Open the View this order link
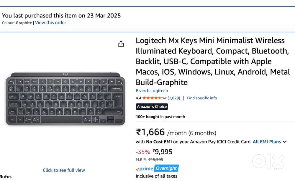This screenshot has width=295, height=181. pos(51,22)
